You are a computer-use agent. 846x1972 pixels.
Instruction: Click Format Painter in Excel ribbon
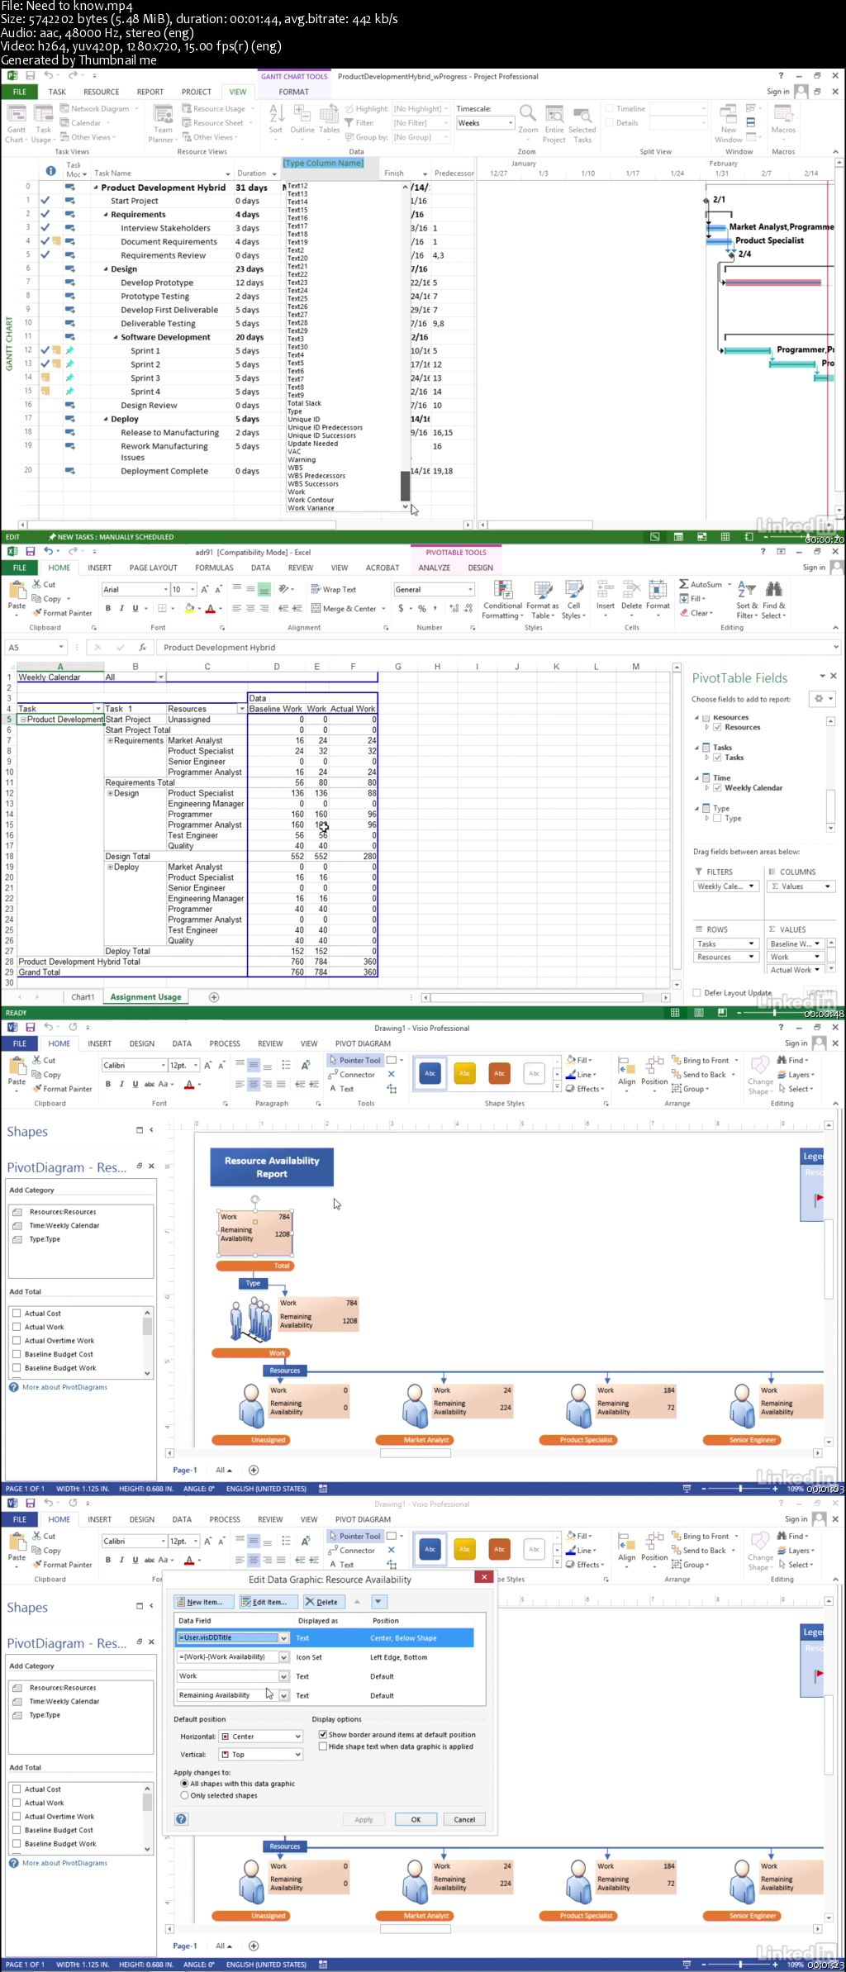(x=62, y=613)
